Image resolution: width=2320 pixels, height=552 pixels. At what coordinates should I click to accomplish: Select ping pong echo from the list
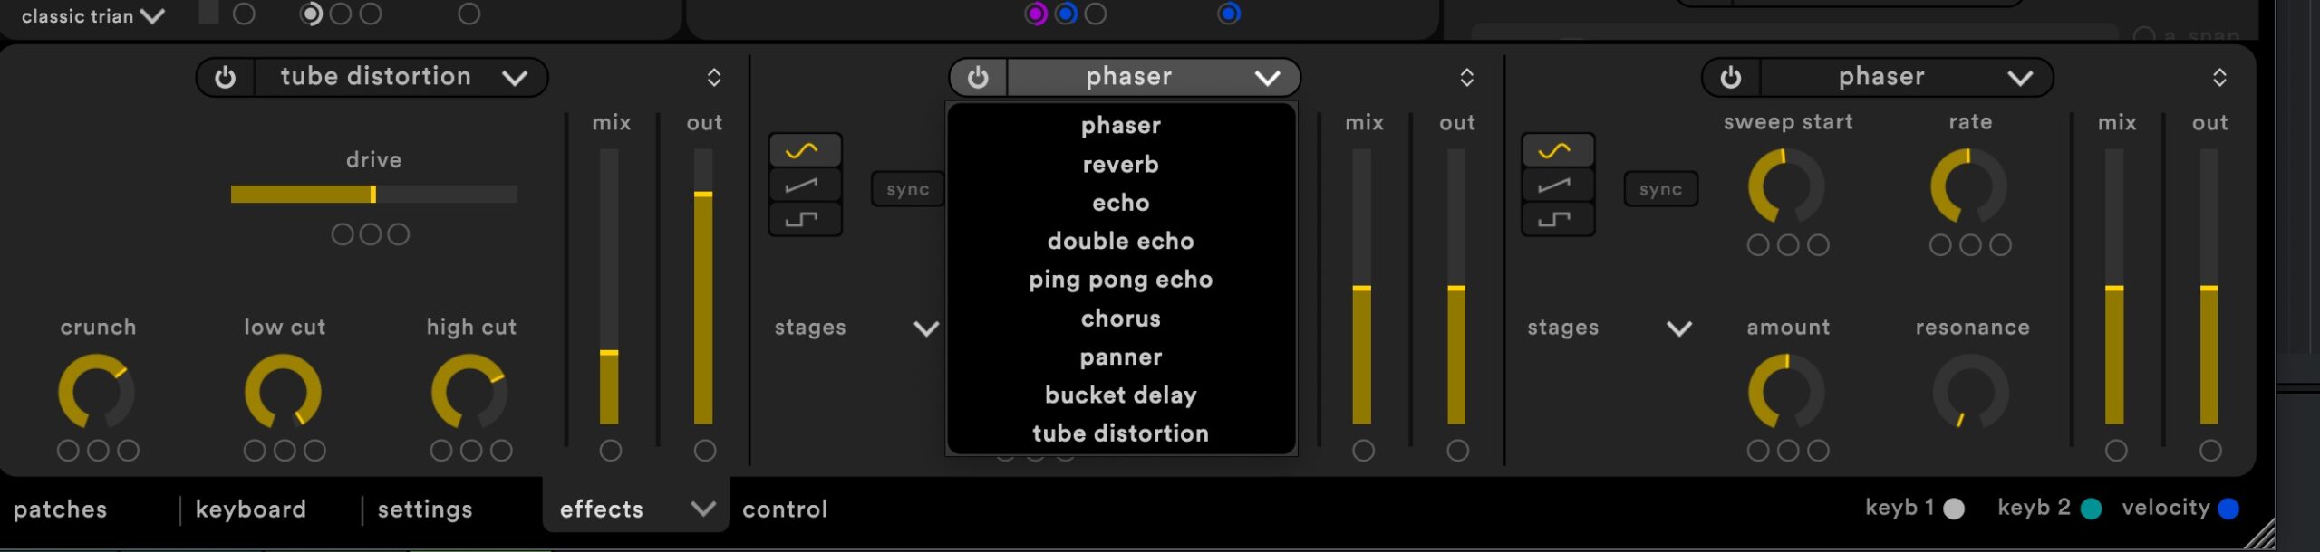1120,280
